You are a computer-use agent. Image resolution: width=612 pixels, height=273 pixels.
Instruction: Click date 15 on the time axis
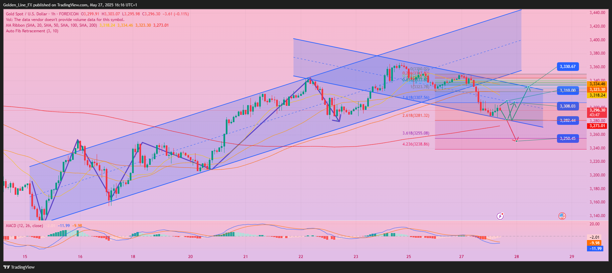25,257
